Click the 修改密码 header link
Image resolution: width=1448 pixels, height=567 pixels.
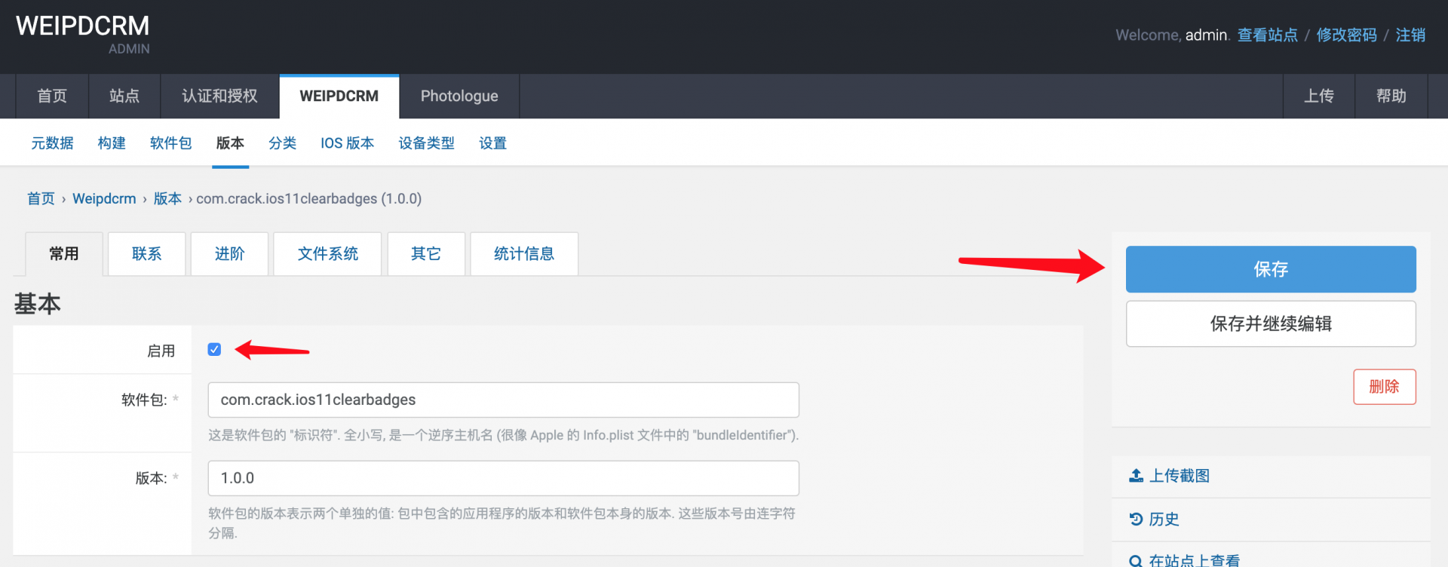[1347, 35]
